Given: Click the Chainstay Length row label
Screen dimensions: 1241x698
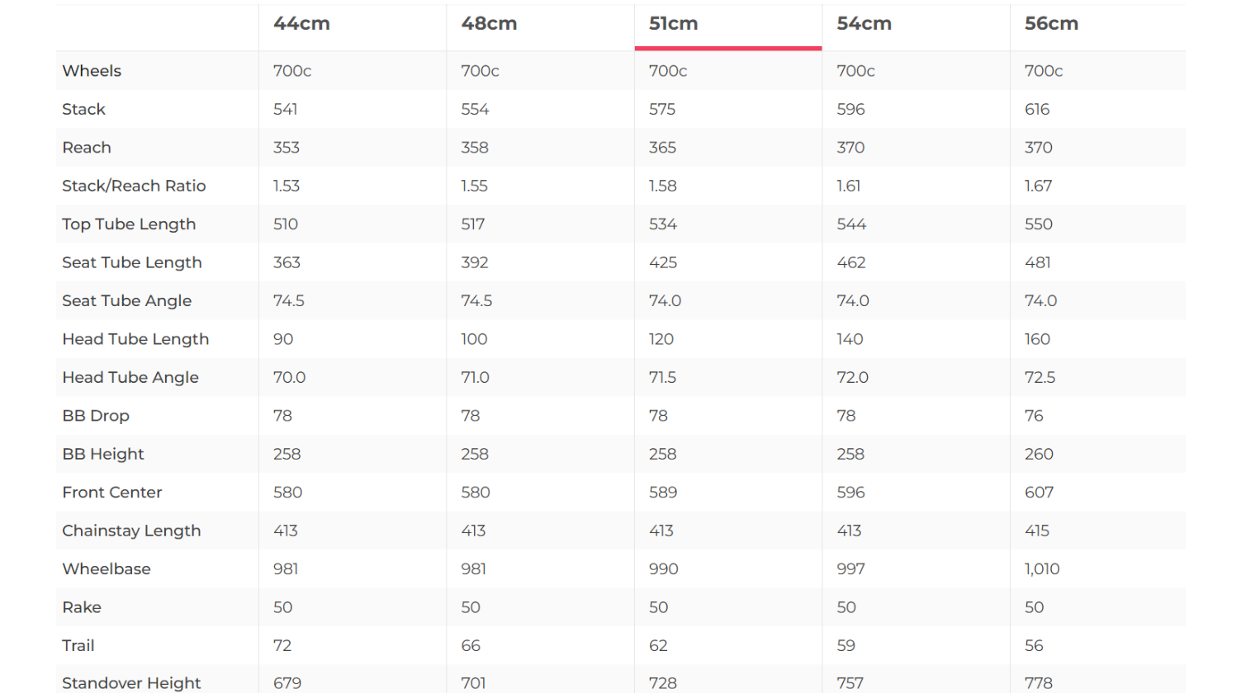Looking at the screenshot, I should [x=131, y=531].
